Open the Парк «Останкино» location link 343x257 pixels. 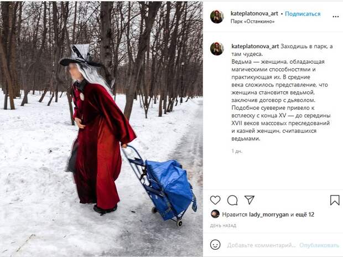tap(252, 22)
